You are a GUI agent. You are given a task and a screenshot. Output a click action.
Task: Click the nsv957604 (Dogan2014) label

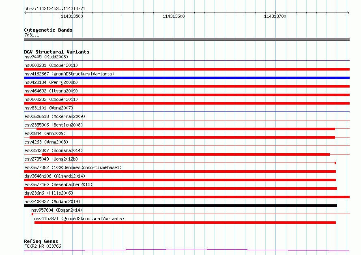point(57,210)
